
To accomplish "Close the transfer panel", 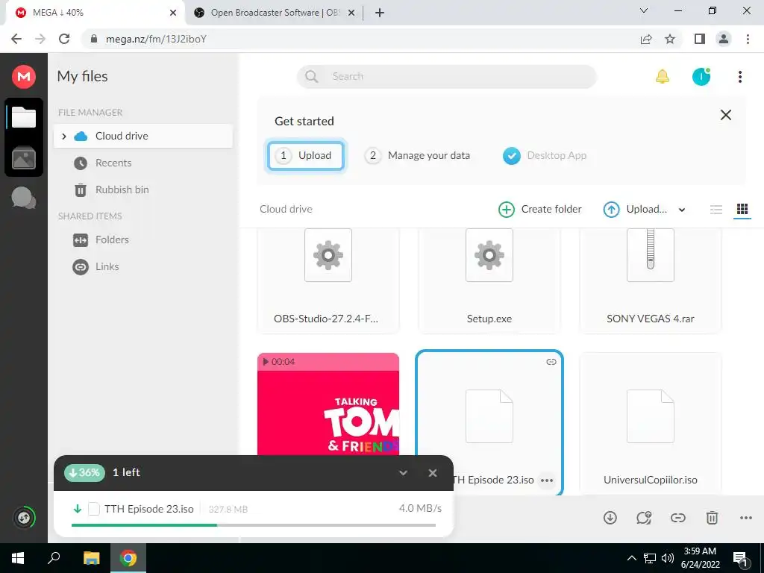I will click(x=432, y=473).
